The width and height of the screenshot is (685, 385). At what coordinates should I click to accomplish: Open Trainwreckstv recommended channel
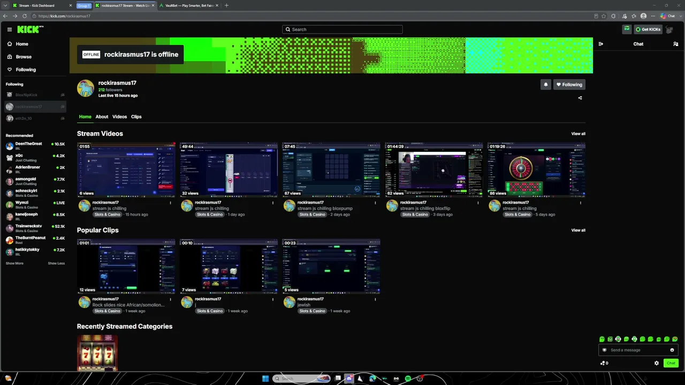click(x=35, y=227)
